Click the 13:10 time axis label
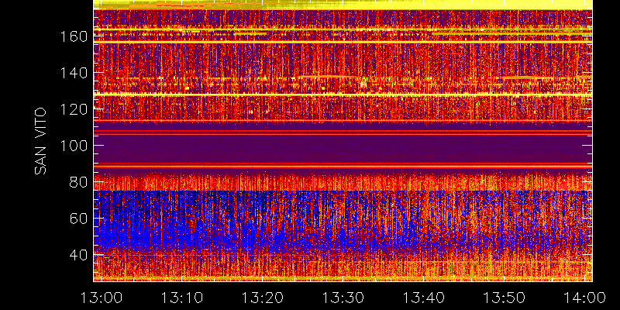Screen dimensions: 620x310 (x=182, y=298)
